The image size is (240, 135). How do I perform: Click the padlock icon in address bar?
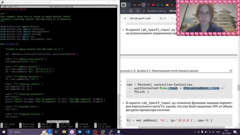[x=144, y=11]
